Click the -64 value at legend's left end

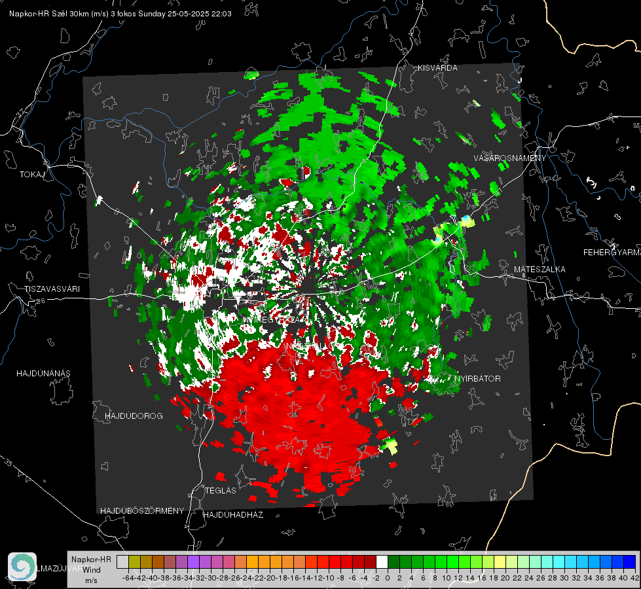click(x=128, y=578)
